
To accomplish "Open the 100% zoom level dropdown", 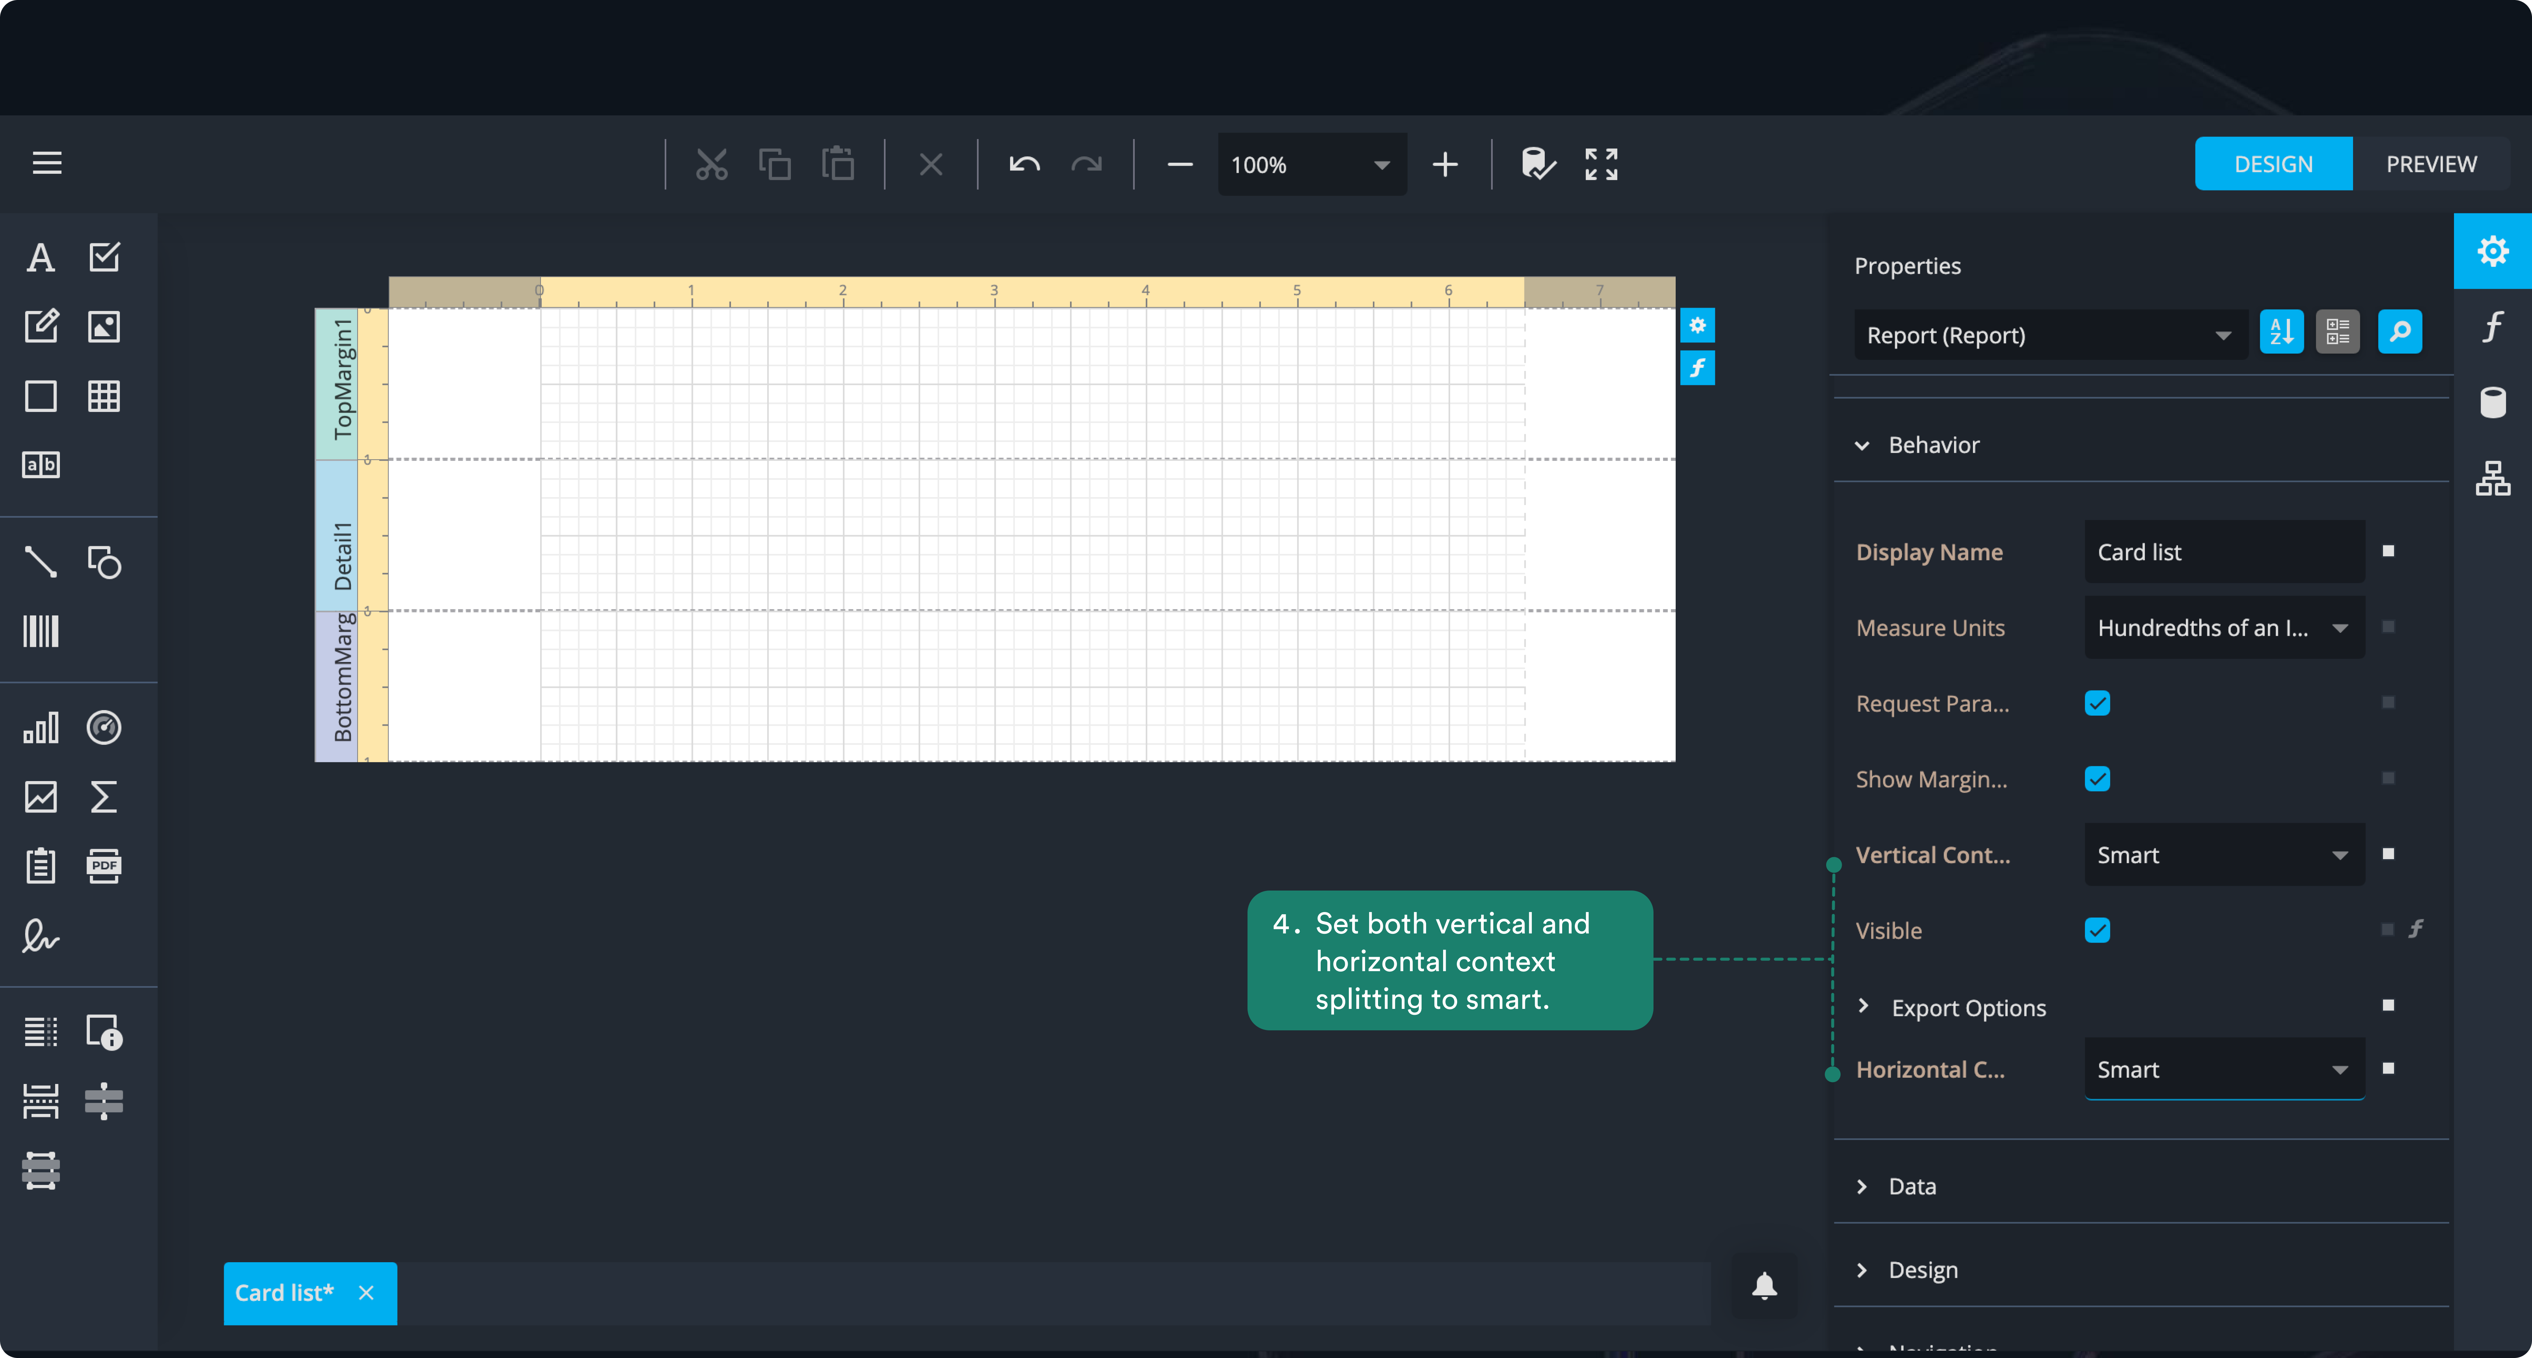I will [x=1312, y=164].
